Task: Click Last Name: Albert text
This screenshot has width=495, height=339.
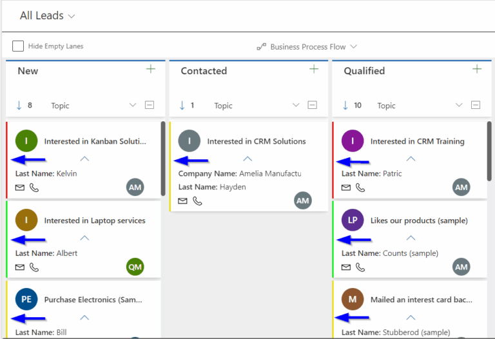Action: point(46,253)
